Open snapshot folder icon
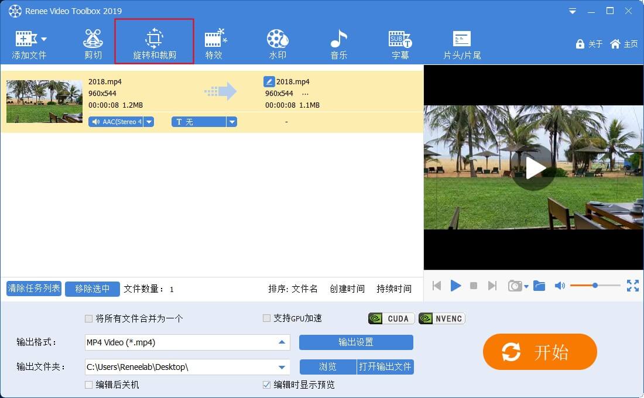The height and width of the screenshot is (398, 644). pyautogui.click(x=539, y=286)
